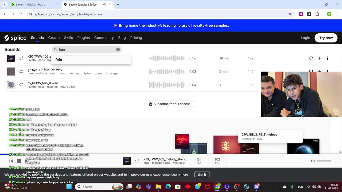Viewport: 342px width, 192px height.
Task: Open the Windows Start menu
Action: [69, 187]
